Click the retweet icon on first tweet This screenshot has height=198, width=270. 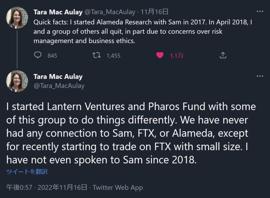(x=97, y=55)
